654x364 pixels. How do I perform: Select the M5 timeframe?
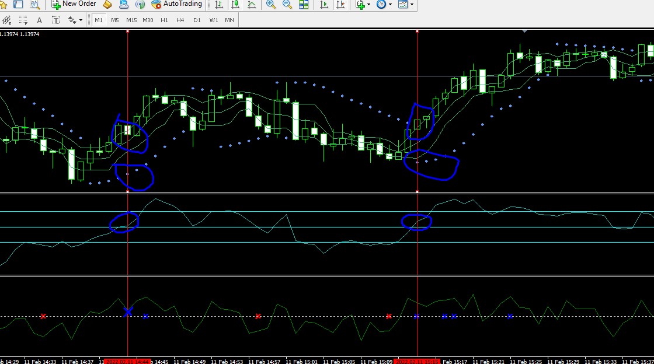[114, 20]
